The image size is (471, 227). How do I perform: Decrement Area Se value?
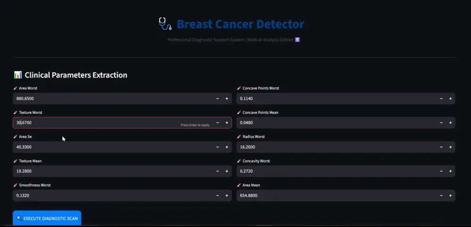tap(218, 147)
